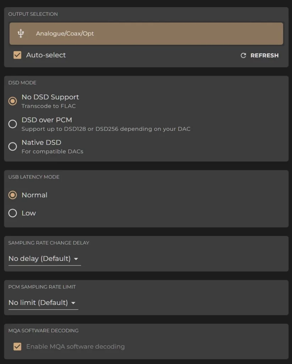
Task: Click the For compatible DACs subtitle
Action: 53,151
